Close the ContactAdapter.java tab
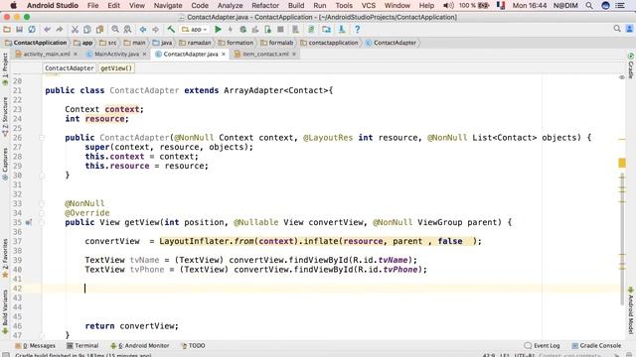Viewport: 636px width, 357px height. pos(224,54)
